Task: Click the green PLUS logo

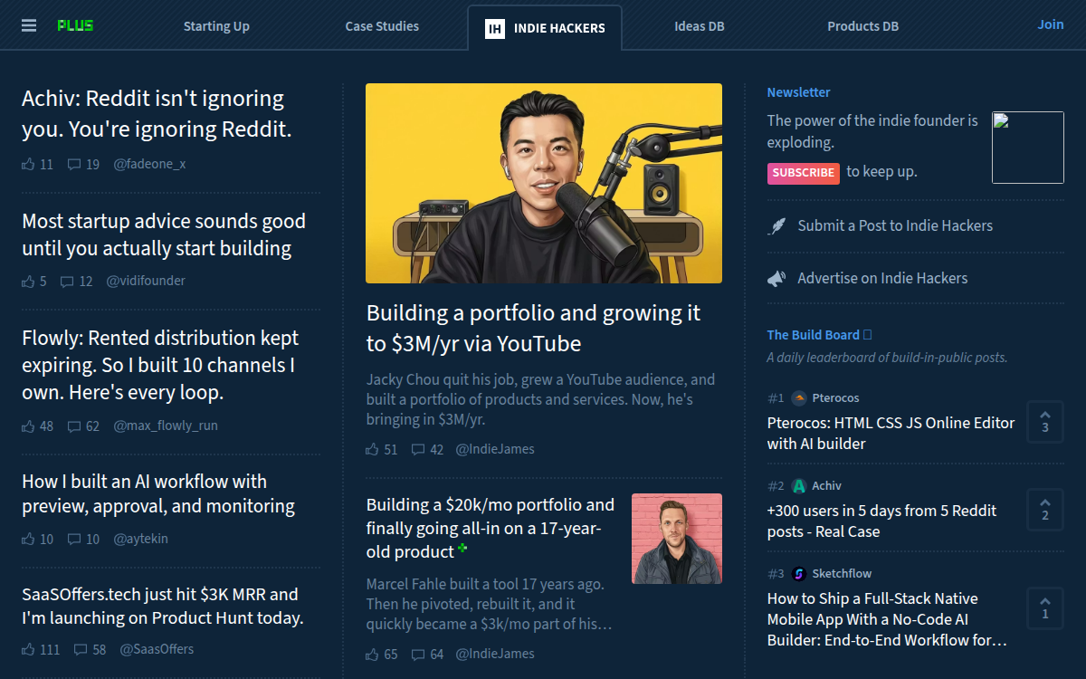Action: coord(75,25)
